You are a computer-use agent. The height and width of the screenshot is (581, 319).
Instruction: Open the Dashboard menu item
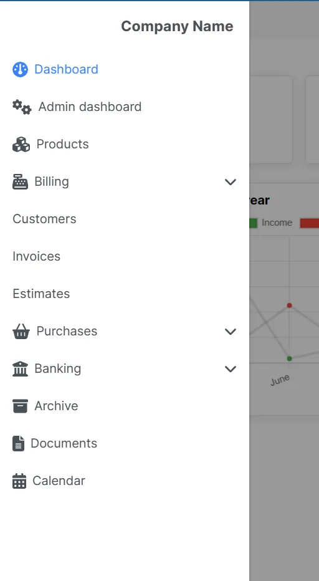click(66, 69)
